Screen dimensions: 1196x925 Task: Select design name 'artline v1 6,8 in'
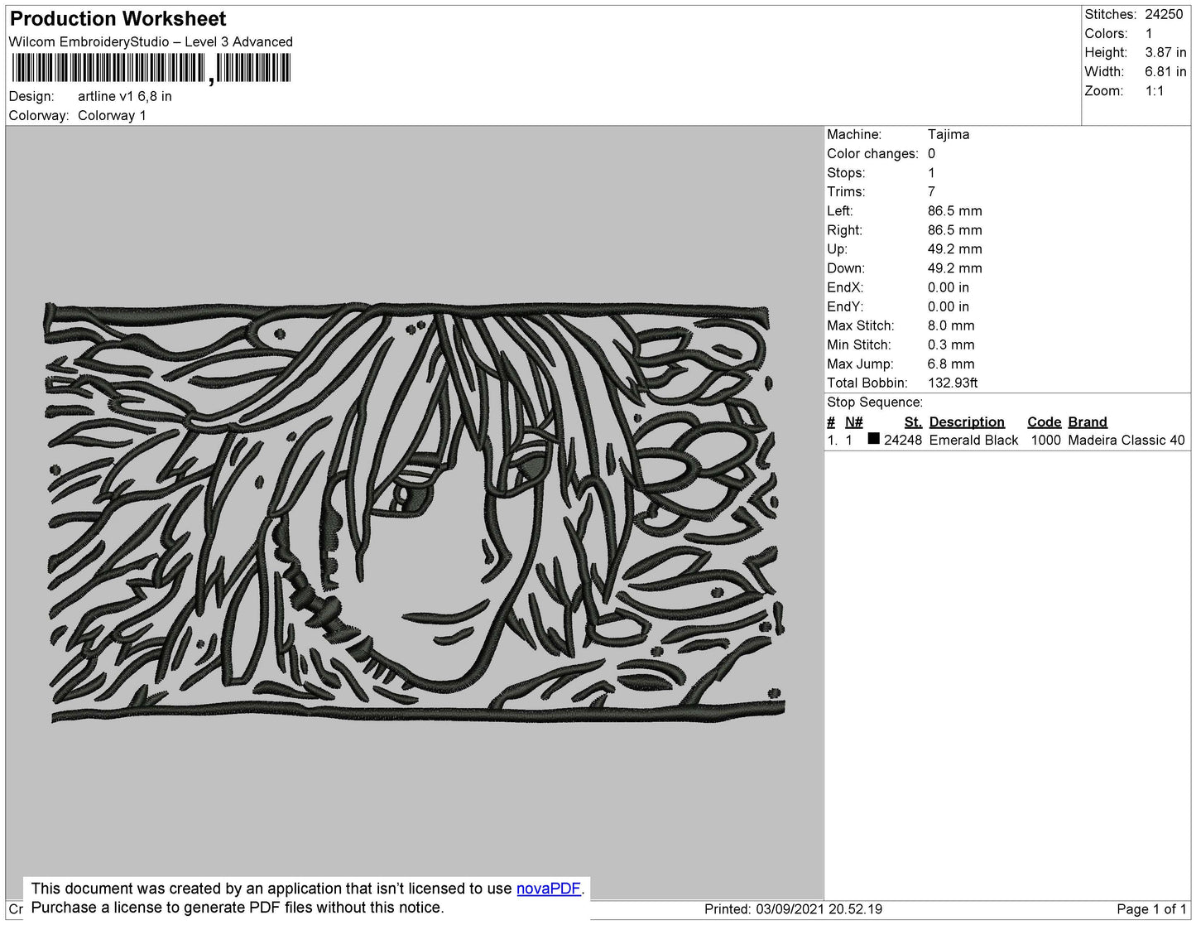125,96
